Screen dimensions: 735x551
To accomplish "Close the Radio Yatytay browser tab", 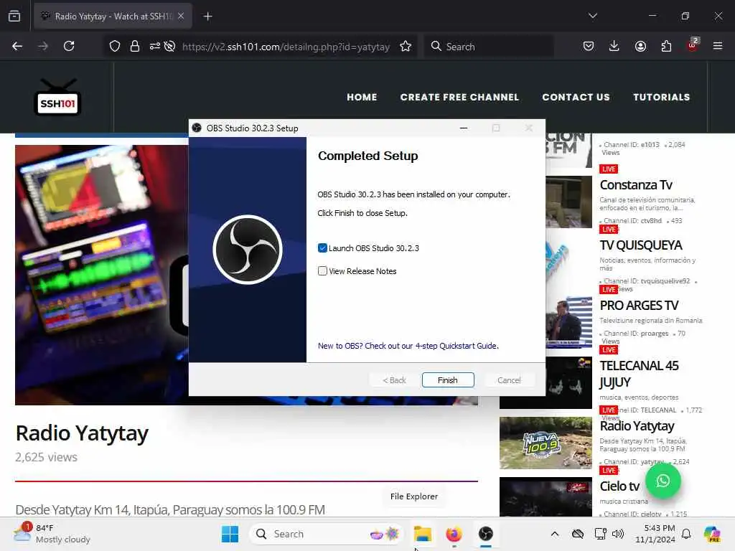I will 181,17.
